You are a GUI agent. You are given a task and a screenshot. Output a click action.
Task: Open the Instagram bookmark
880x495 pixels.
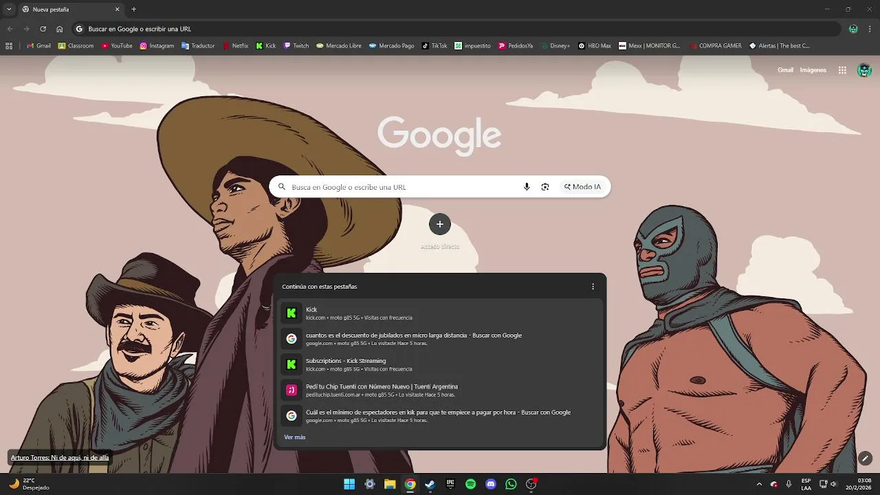(x=157, y=46)
